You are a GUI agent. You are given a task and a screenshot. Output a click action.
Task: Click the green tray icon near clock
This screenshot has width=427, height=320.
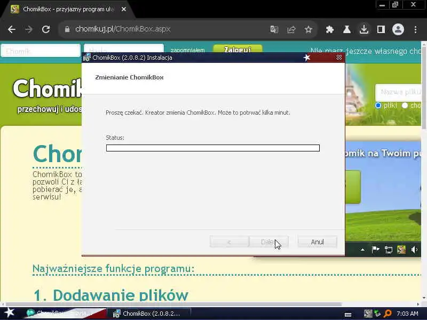(x=377, y=314)
